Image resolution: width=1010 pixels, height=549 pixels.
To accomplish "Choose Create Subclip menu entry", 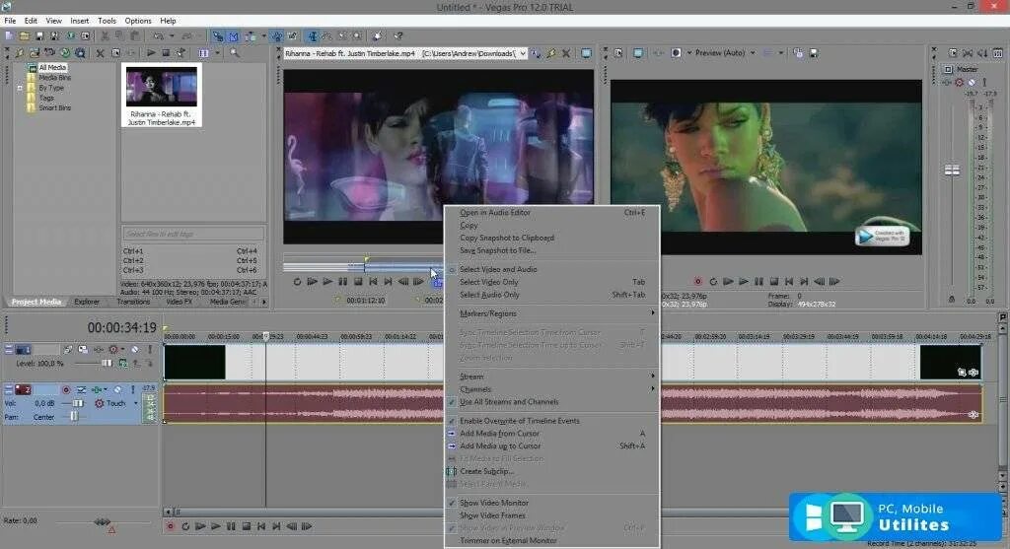I will 551,471.
